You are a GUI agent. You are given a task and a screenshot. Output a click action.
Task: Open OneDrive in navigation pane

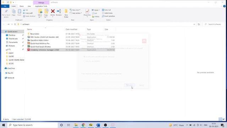pyautogui.click(x=11, y=68)
